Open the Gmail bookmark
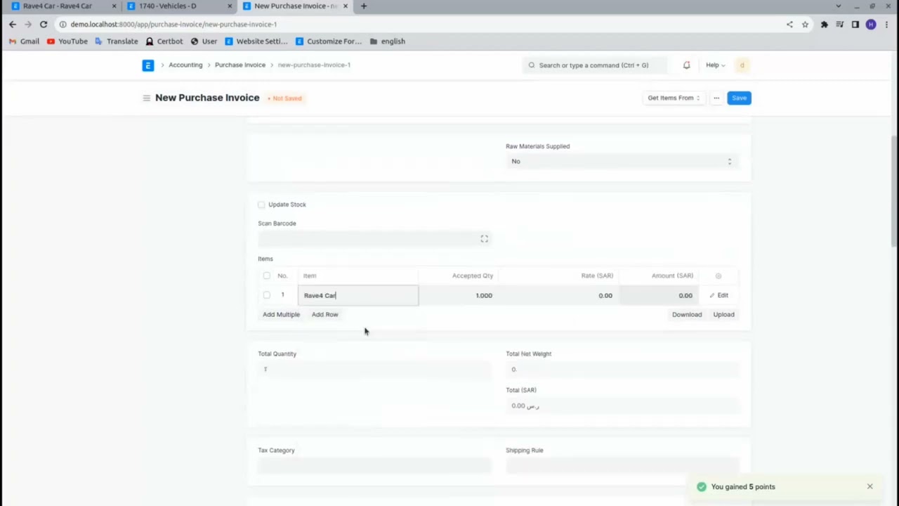This screenshot has width=899, height=506. 24,41
